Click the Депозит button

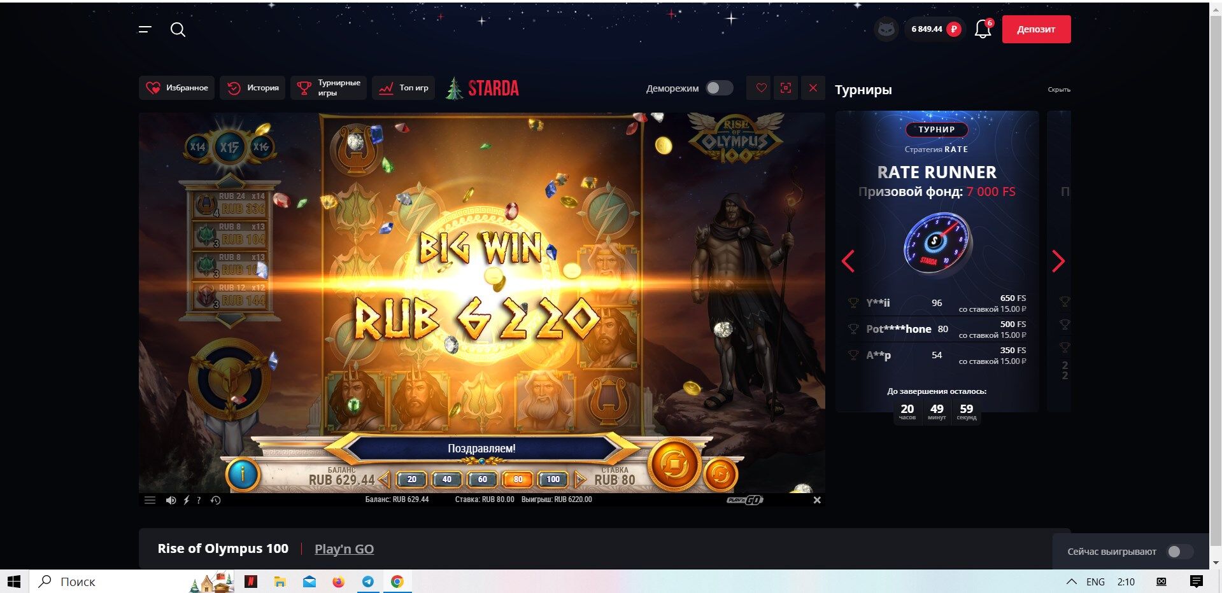(1036, 29)
